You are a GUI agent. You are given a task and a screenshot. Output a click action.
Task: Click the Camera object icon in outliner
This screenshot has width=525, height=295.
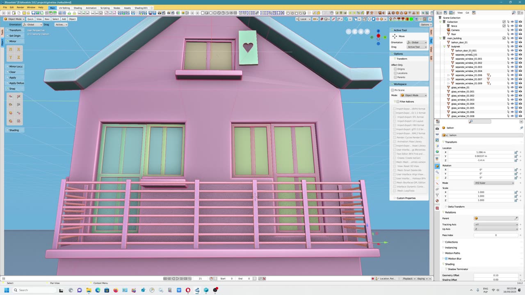pyautogui.click(x=448, y=30)
